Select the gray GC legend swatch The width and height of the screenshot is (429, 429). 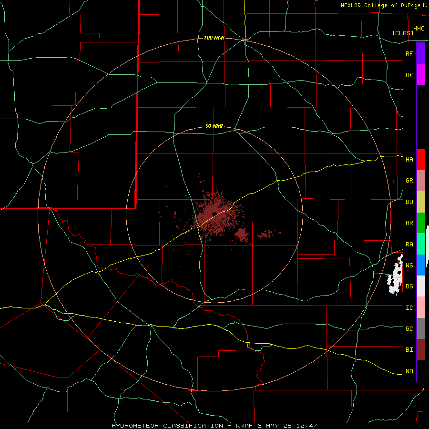tap(421, 328)
